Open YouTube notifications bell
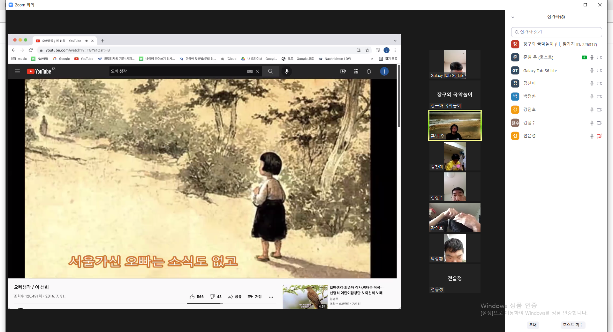The image size is (613, 332). [369, 71]
